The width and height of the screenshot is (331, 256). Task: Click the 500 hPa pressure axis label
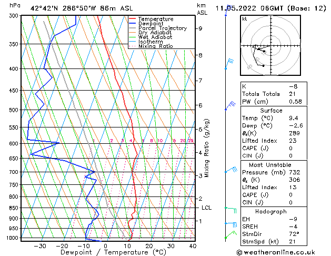pos(15,110)
